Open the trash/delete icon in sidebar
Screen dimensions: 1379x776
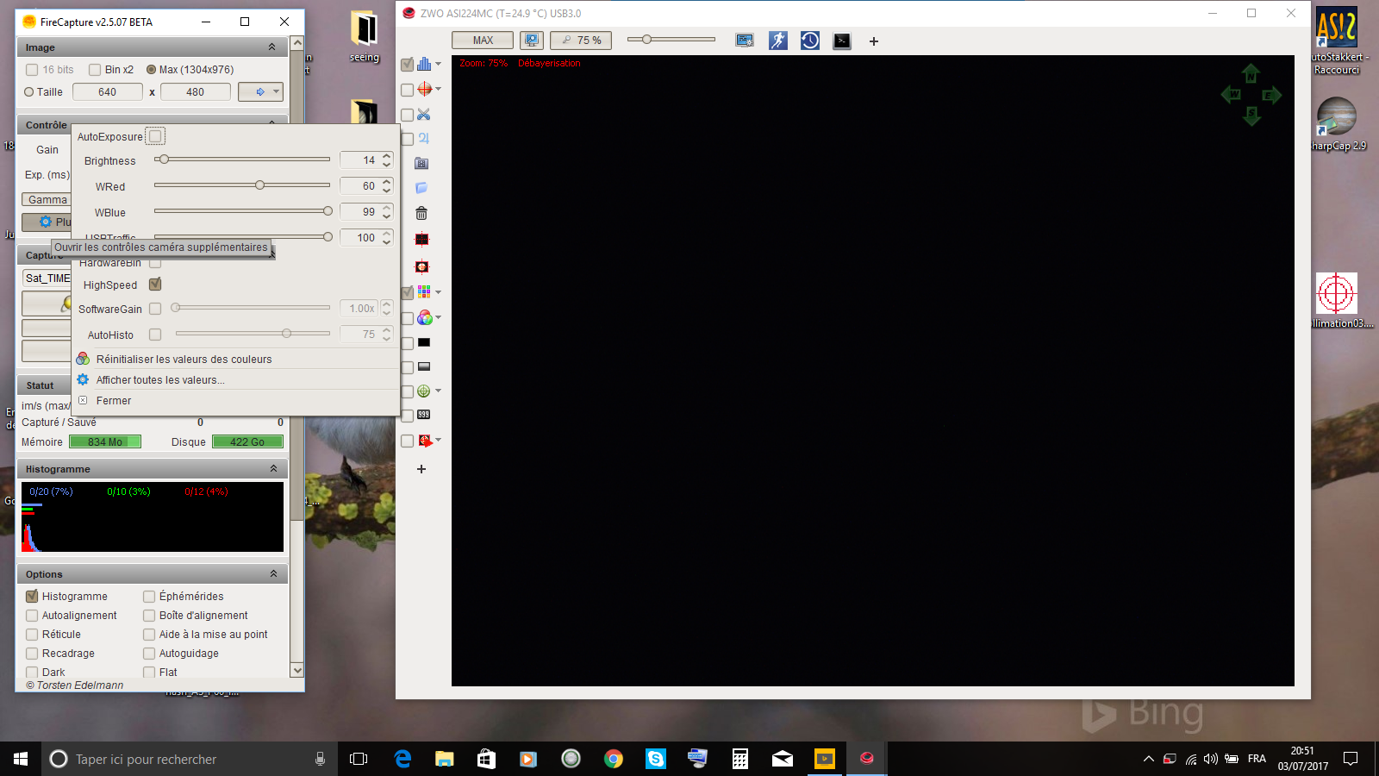tap(421, 213)
